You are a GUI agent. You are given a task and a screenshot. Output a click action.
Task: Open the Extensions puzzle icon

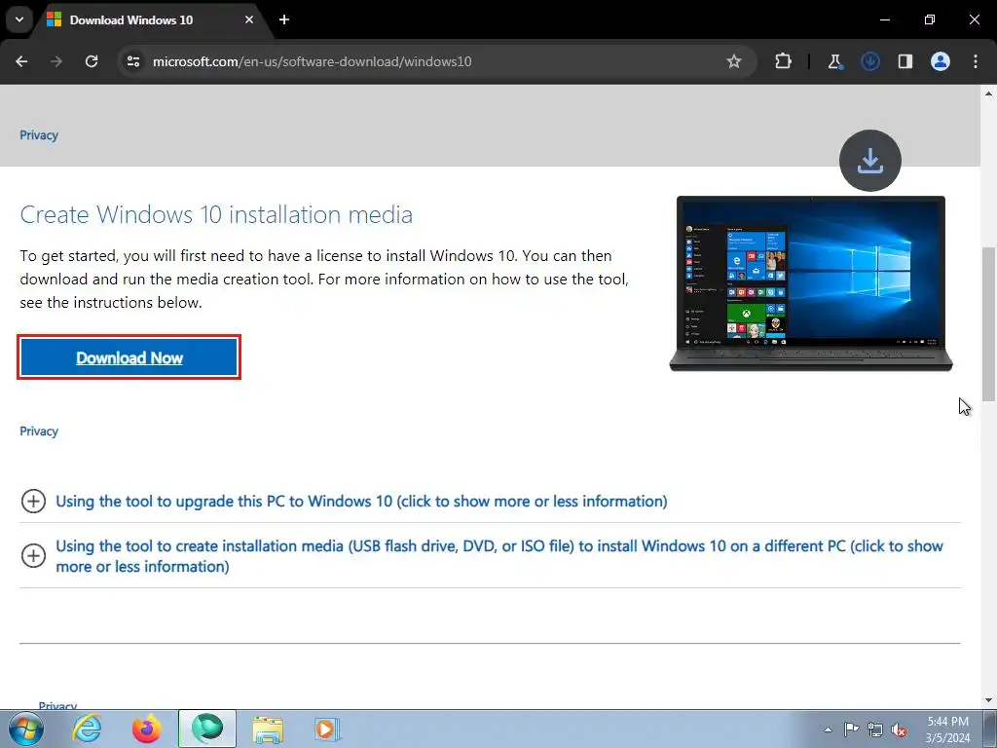pyautogui.click(x=784, y=61)
